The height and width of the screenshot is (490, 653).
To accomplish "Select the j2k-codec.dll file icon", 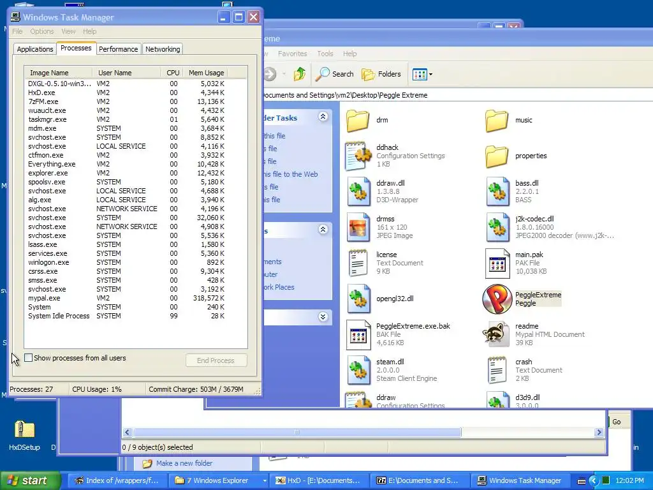I will tap(497, 228).
